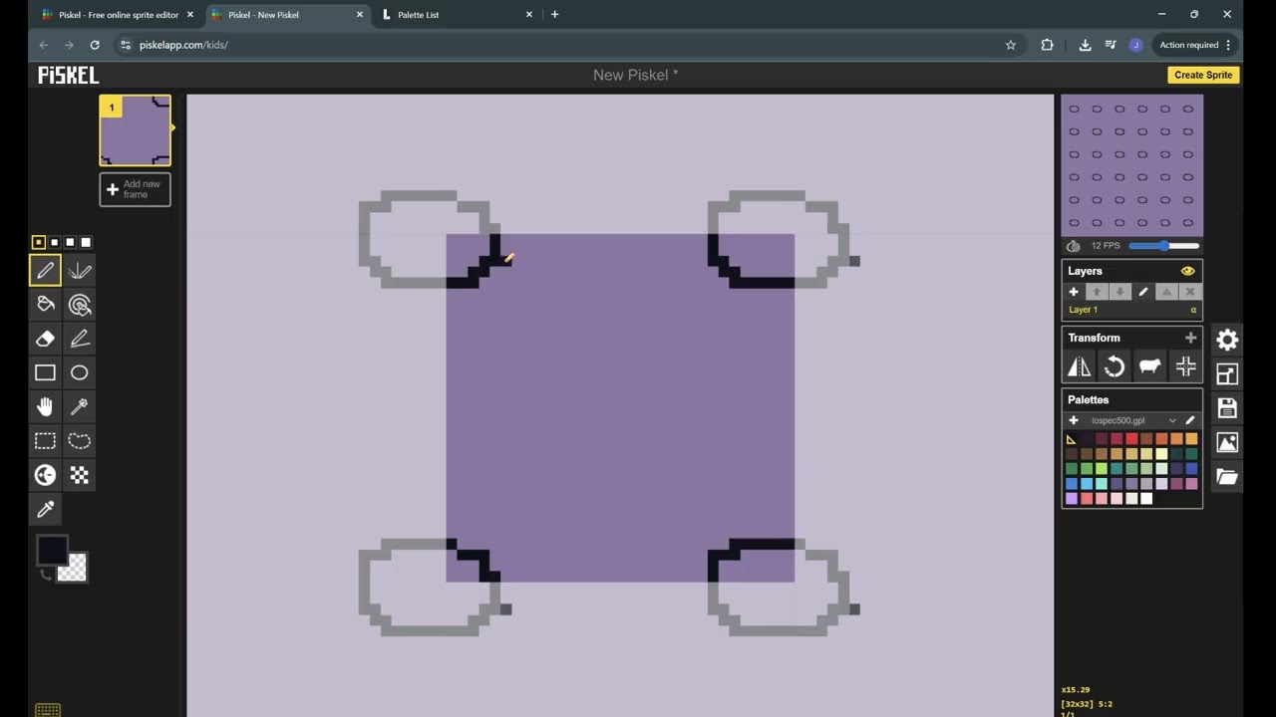
Task: Select the Move hand tool
Action: click(45, 406)
